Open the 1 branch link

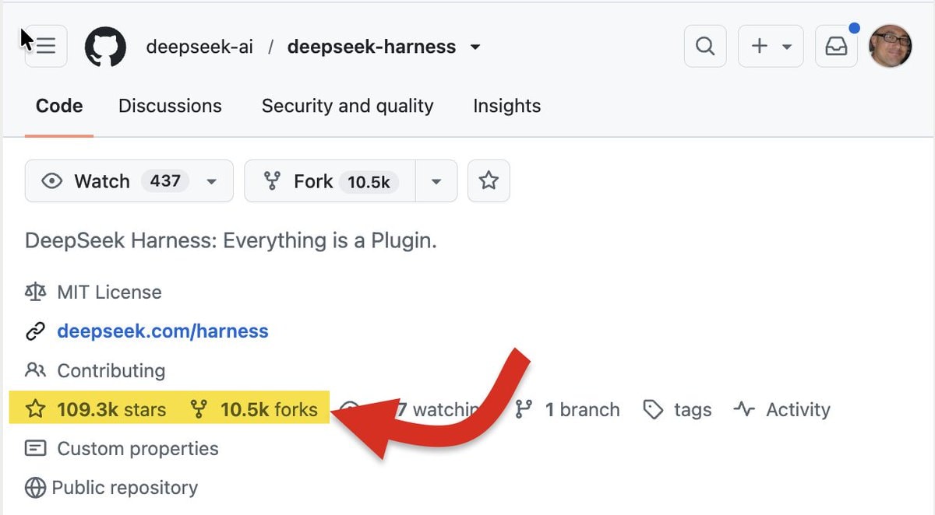pyautogui.click(x=583, y=410)
